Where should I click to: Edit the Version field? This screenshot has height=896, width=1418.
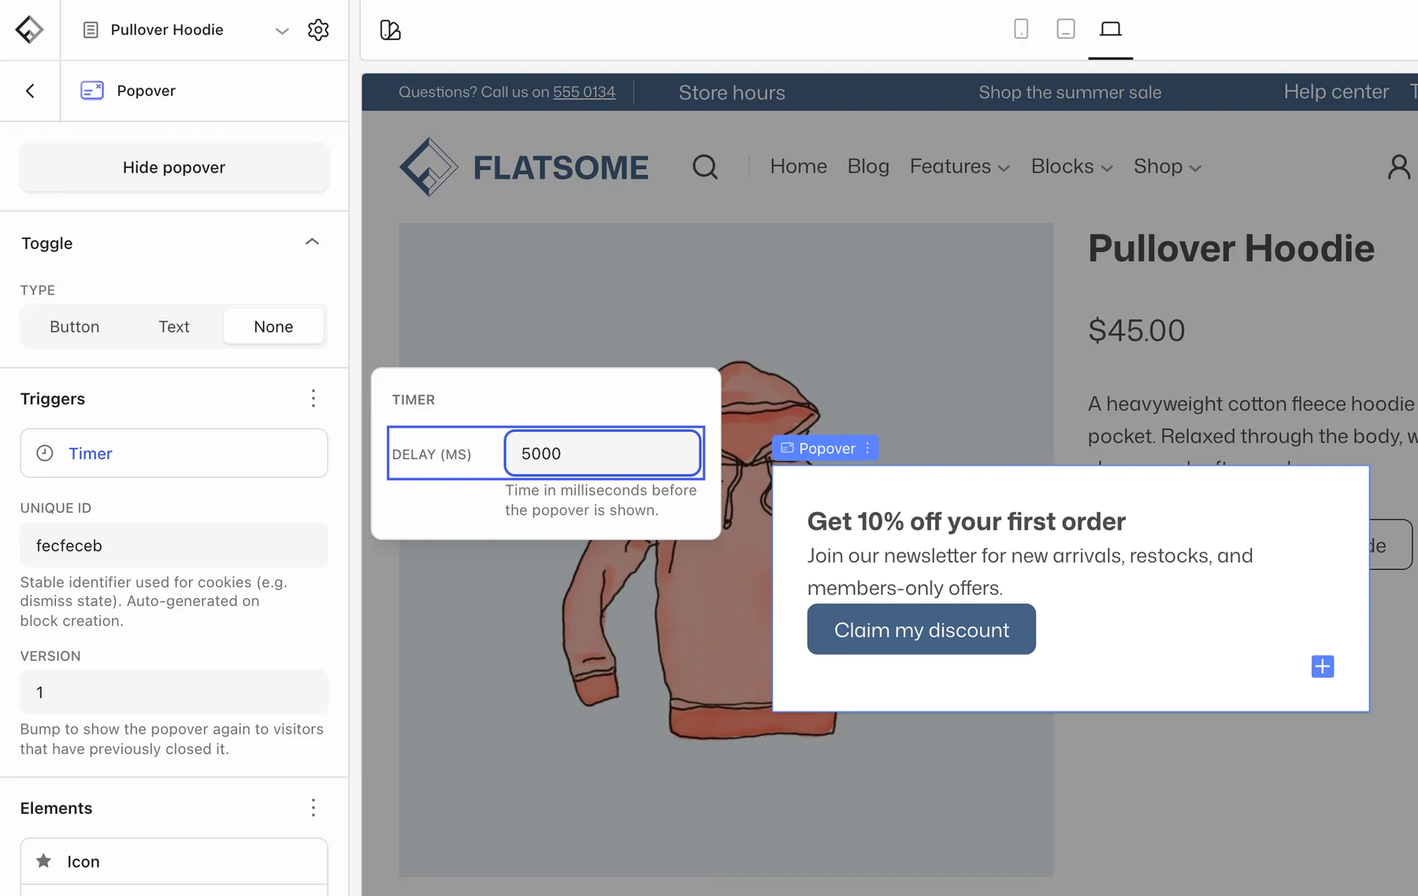174,692
